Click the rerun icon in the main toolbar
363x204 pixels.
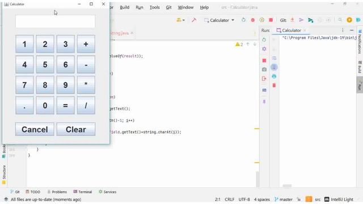click(243, 20)
